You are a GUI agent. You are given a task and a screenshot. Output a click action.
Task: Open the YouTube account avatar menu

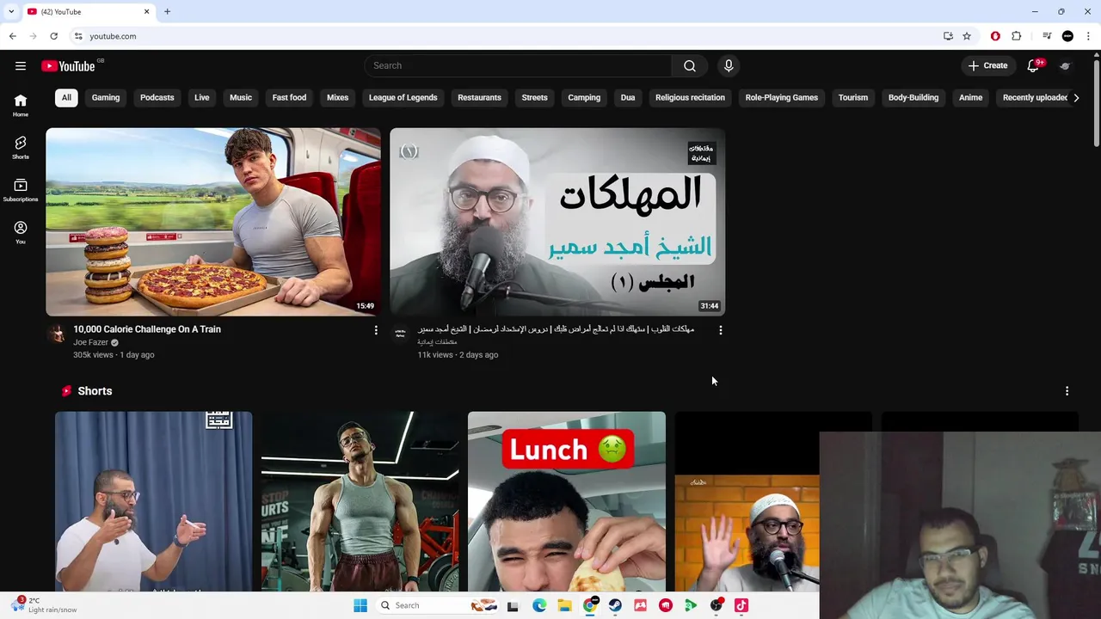pos(1065,66)
